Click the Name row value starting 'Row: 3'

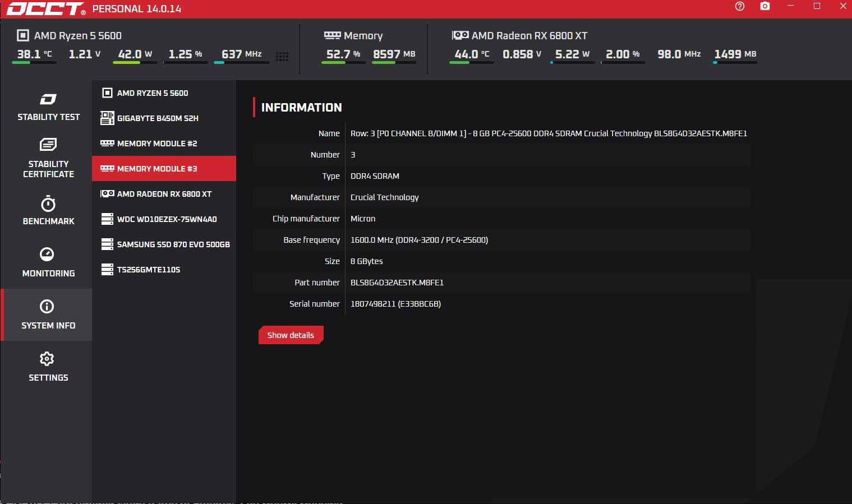coord(549,133)
